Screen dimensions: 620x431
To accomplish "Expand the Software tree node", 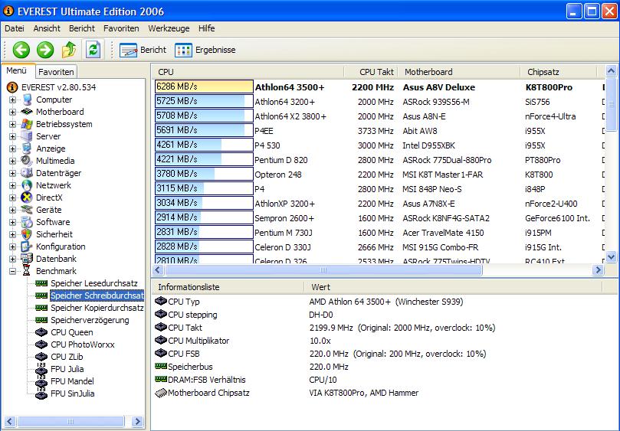I will tap(13, 223).
